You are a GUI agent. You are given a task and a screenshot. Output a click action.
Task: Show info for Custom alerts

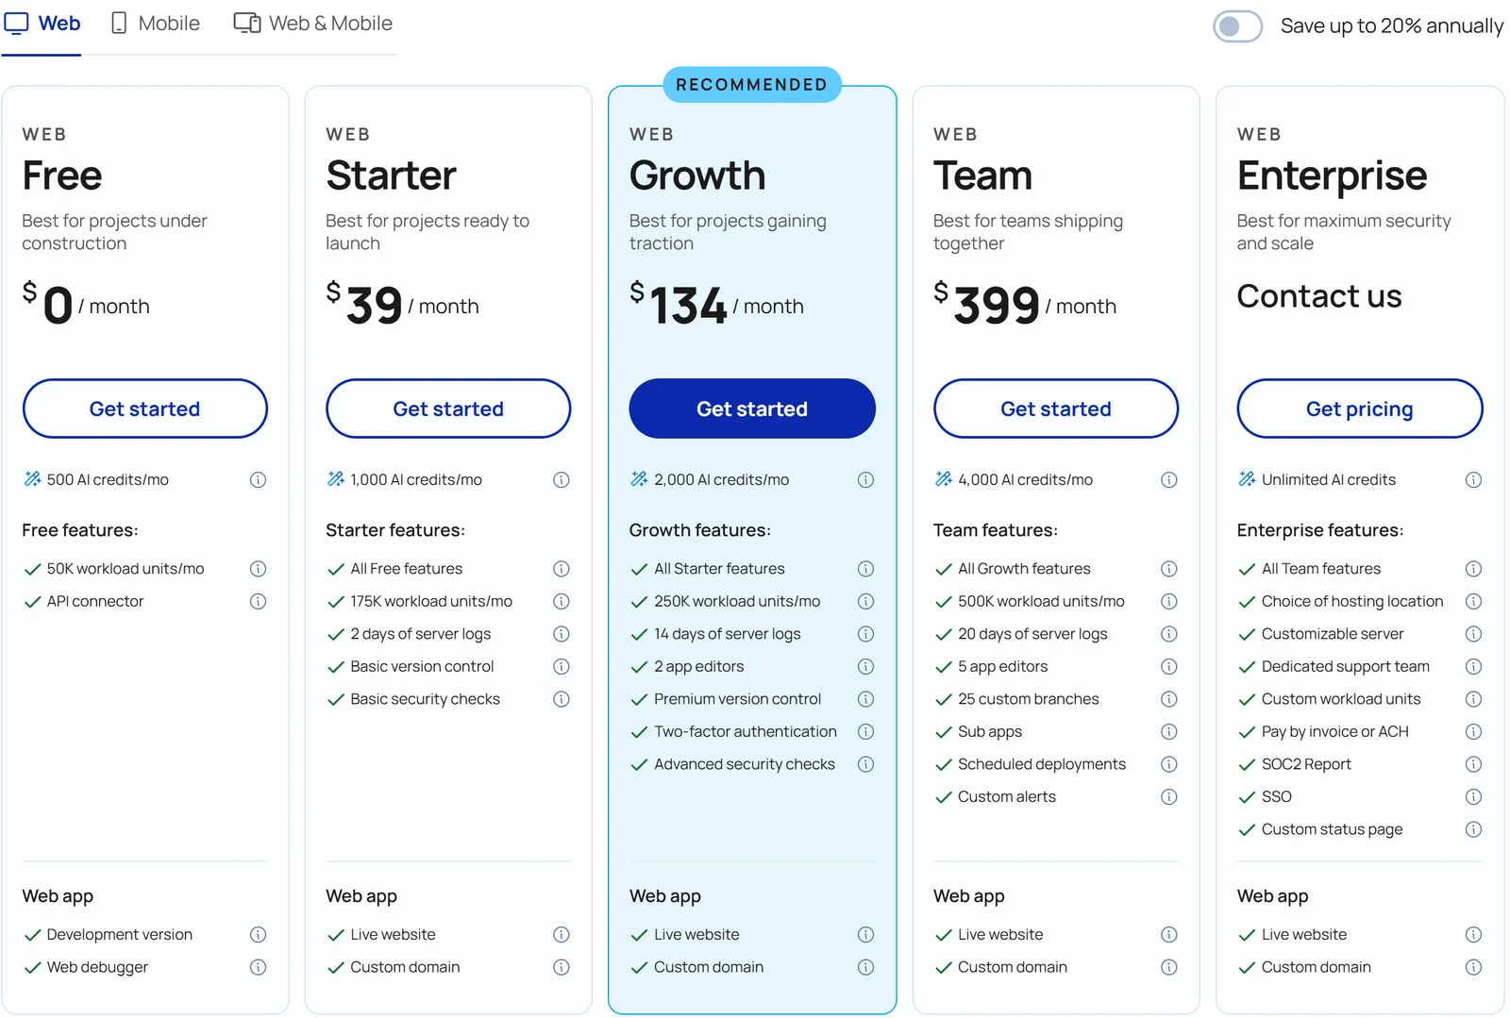point(1169,797)
